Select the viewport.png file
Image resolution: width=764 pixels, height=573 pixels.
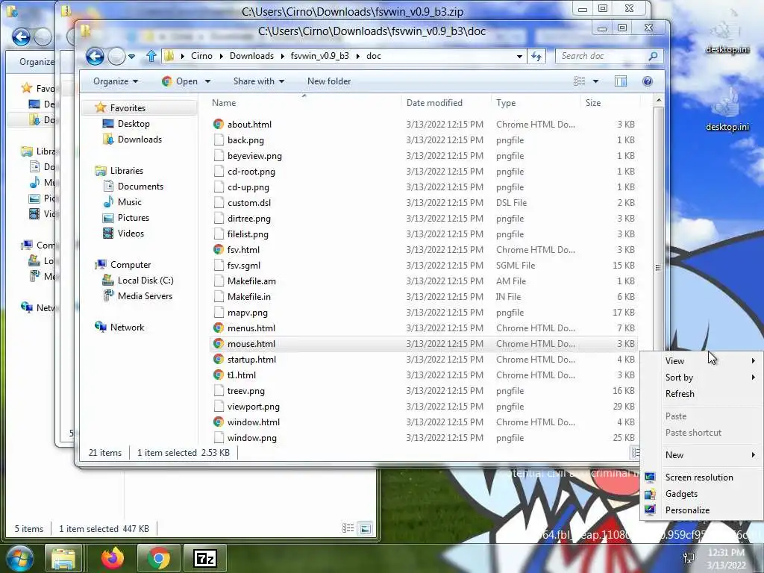click(424, 407)
